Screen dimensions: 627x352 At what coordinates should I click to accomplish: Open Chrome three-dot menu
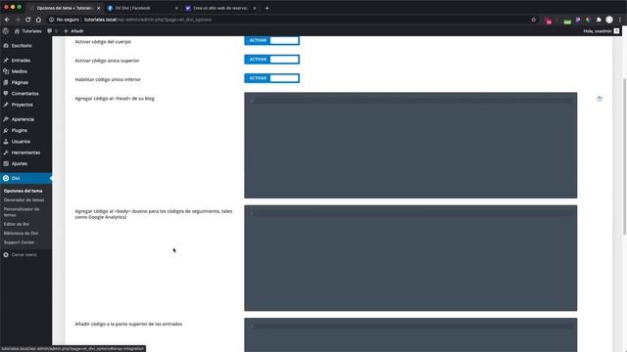pyautogui.click(x=620, y=20)
